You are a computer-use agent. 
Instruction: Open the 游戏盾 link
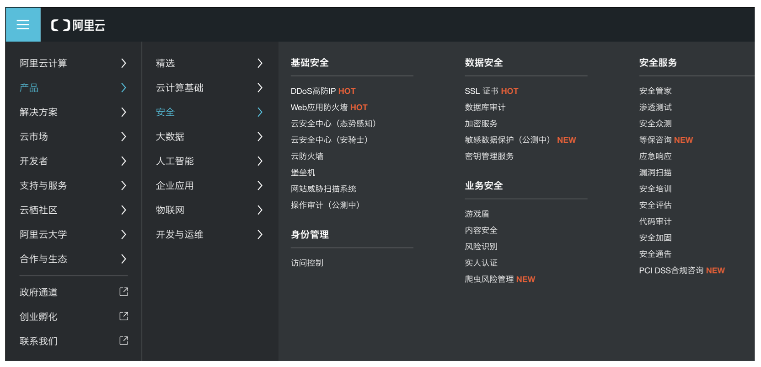[x=477, y=214]
